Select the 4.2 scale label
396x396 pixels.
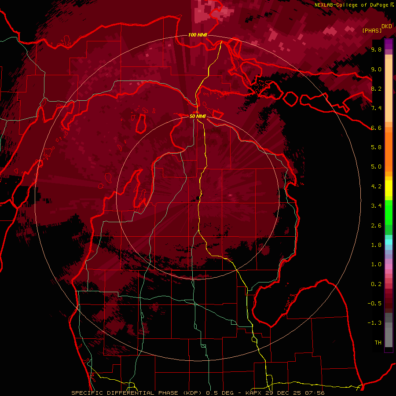tap(376, 187)
